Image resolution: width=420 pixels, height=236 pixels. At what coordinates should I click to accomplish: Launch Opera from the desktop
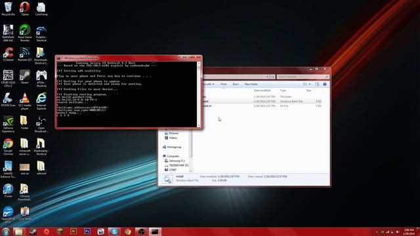[x=25, y=9]
